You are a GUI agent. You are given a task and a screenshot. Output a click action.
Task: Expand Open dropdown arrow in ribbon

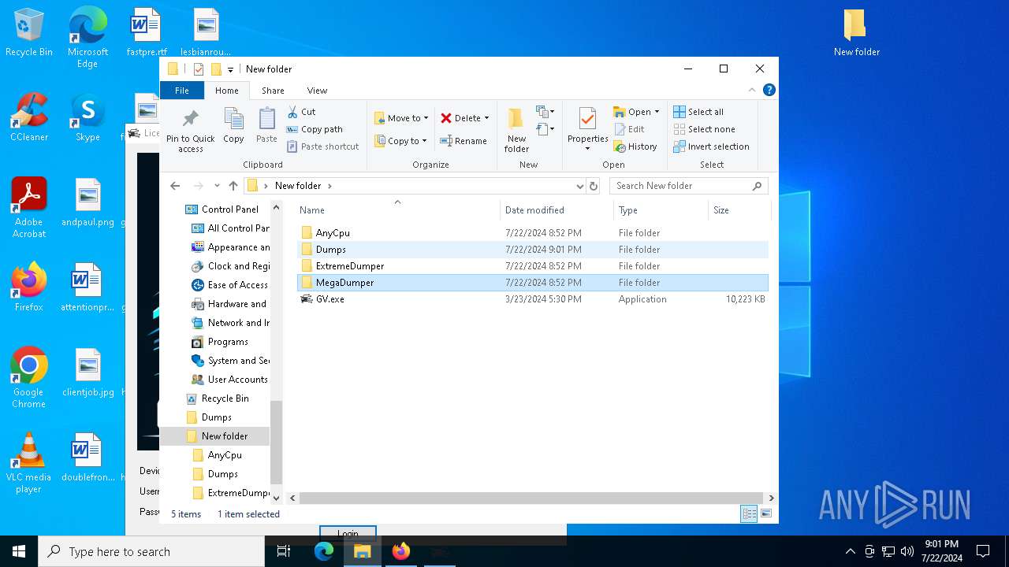657,112
